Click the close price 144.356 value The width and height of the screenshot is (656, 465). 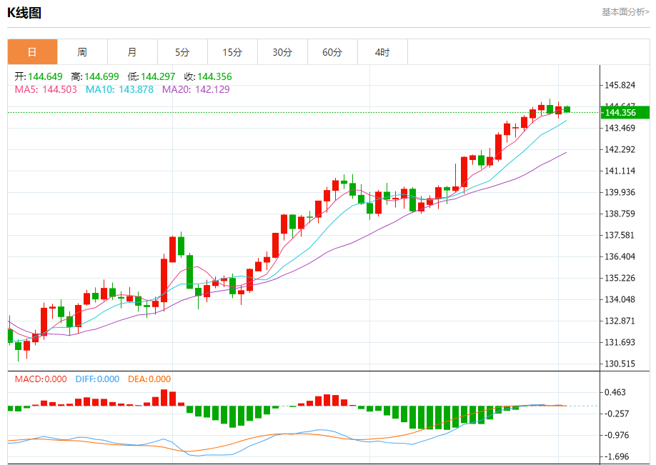click(214, 76)
